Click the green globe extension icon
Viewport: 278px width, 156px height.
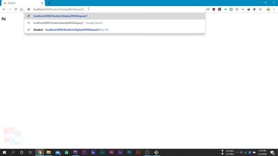click(x=248, y=10)
